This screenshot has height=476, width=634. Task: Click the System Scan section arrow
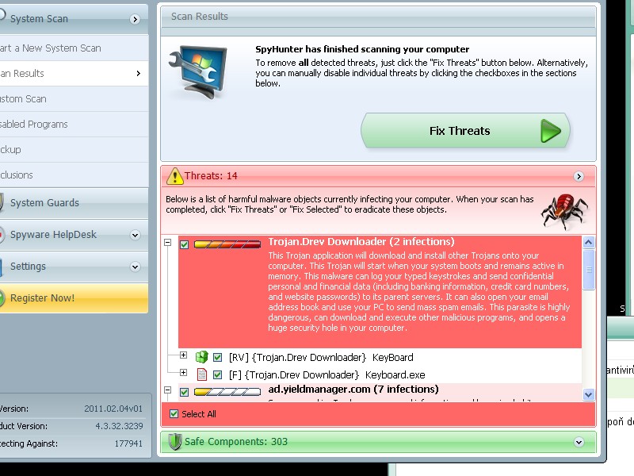click(135, 19)
